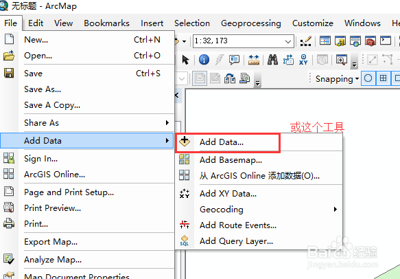Open the ArcToolbox red toolbox icon
The image size is (400, 279).
(x=370, y=41)
